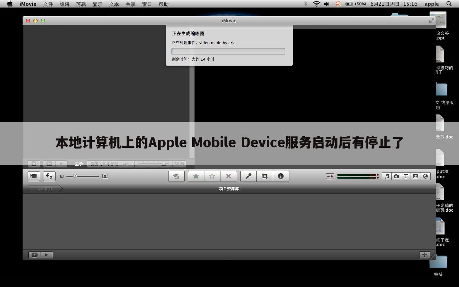The width and height of the screenshot is (459, 287).
Task: Click large thumbnail icon right of slider
Action: 105,176
